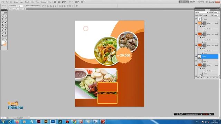The width and height of the screenshot is (221, 124).
Task: Select the Dodge tool
Action: (6, 30)
